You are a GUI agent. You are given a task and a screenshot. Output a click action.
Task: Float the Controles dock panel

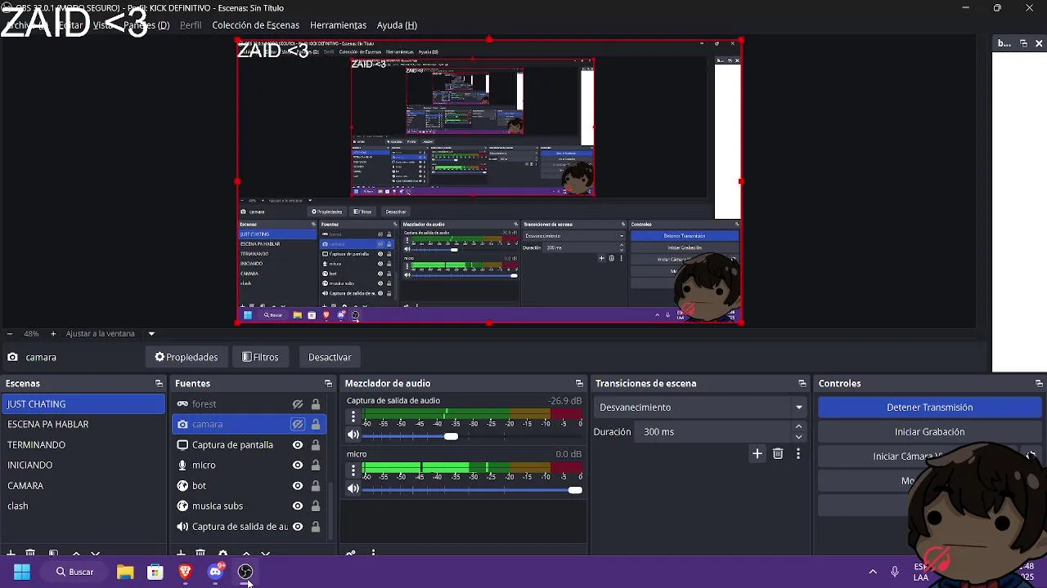pos(1039,383)
